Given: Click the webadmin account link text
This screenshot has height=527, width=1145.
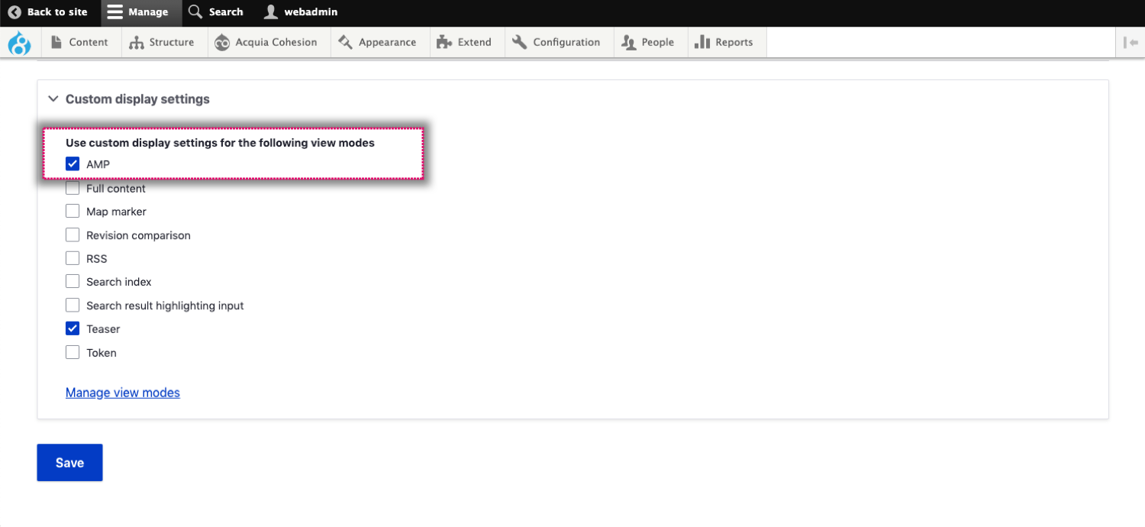Looking at the screenshot, I should (311, 12).
